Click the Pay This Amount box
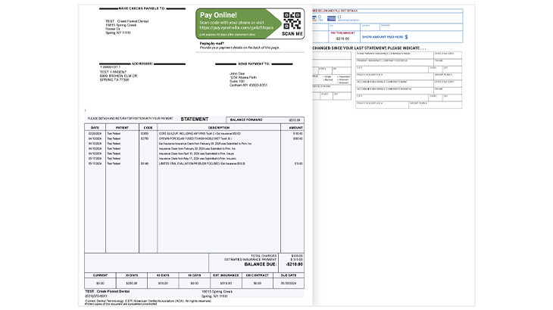 (342, 36)
